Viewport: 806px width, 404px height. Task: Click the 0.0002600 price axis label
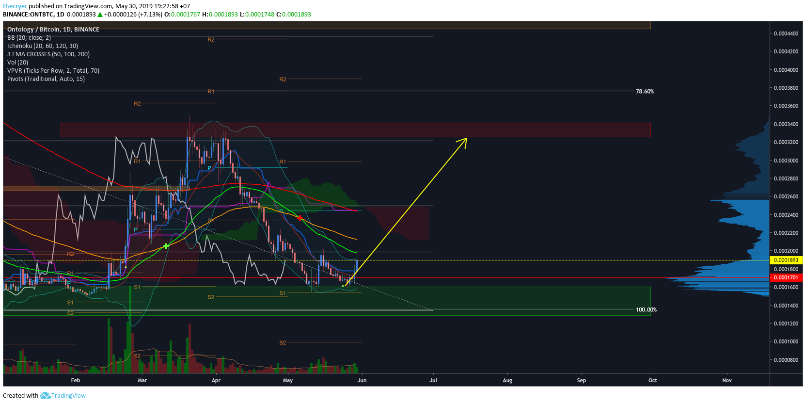[786, 196]
